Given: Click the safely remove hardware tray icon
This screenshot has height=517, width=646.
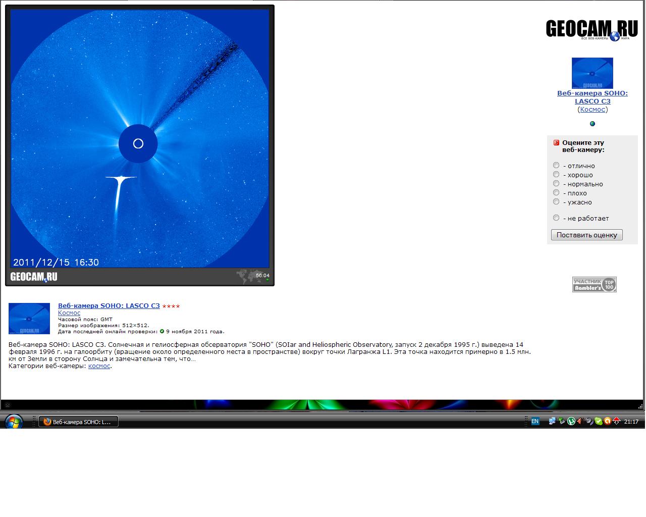Looking at the screenshot, I should tap(562, 421).
